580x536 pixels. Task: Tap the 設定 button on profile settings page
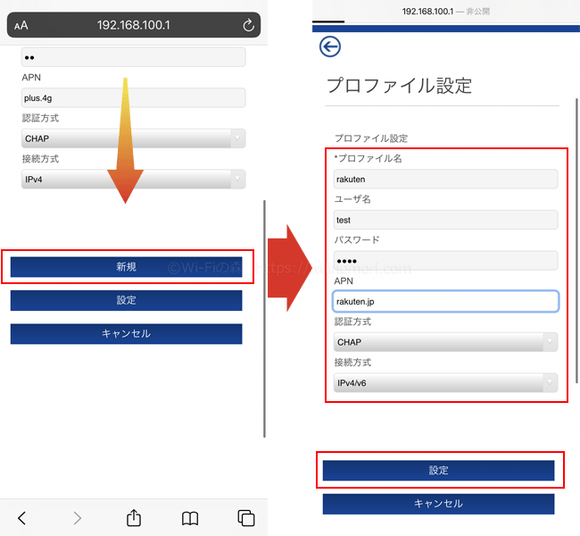point(438,471)
